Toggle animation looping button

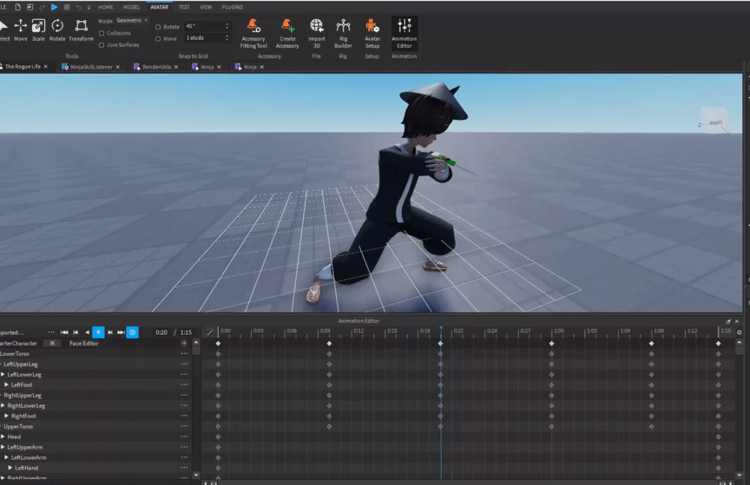coord(132,332)
